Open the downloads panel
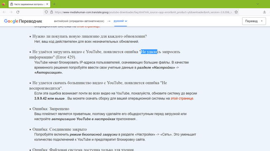The width and height of the screenshot is (270, 151). click(x=265, y=12)
